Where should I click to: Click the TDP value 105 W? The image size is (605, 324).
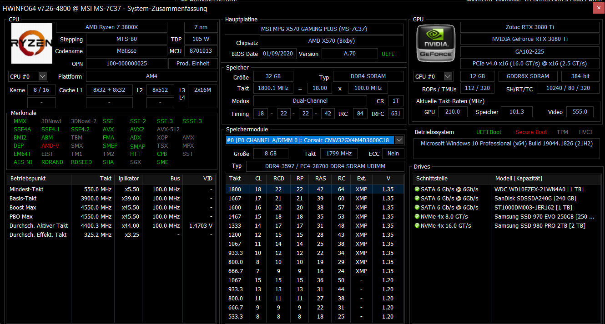point(201,39)
